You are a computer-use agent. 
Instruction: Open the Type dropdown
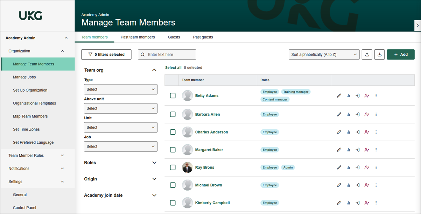click(121, 89)
